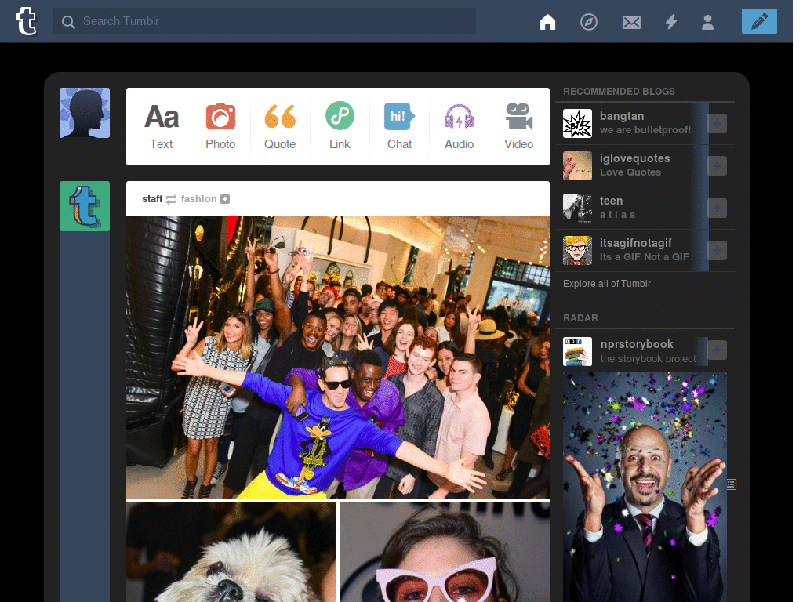Click the keyboard shortcuts icon
Screen dimensions: 803x602
[732, 484]
